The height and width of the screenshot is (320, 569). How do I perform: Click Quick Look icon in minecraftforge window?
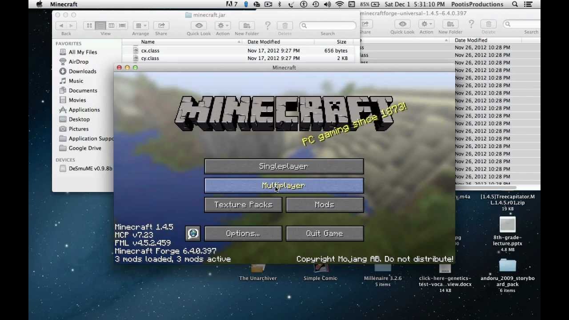[402, 24]
